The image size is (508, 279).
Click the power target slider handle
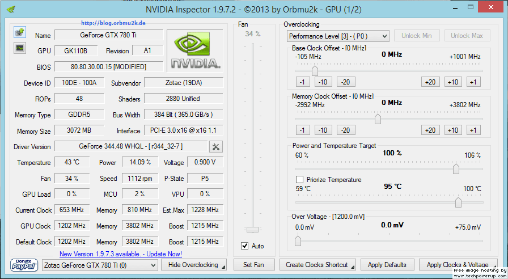456,169
